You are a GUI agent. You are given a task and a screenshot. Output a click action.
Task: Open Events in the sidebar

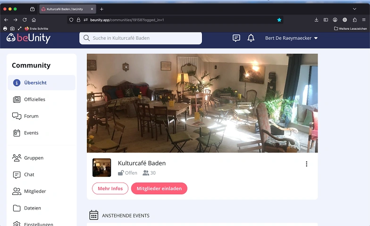pos(42,133)
